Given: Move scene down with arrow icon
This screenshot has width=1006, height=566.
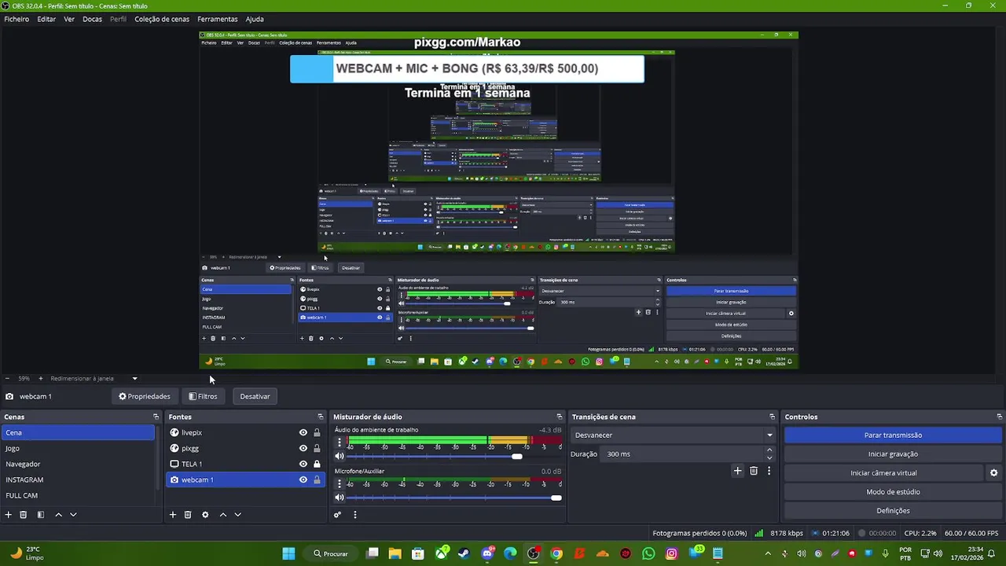Looking at the screenshot, I should (73, 515).
